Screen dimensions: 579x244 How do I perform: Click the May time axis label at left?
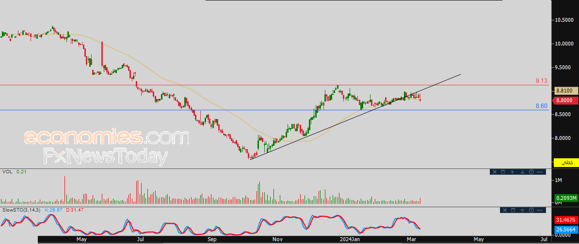(81, 239)
